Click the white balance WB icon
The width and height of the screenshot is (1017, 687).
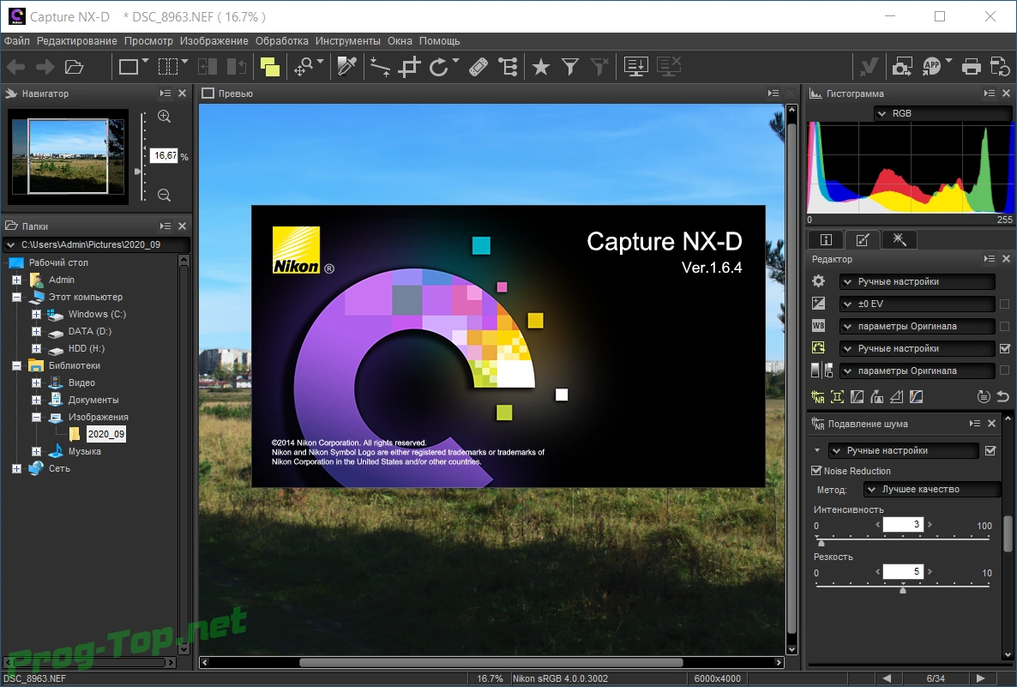[x=819, y=326]
